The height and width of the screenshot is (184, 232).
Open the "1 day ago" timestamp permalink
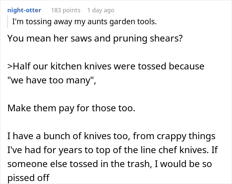pyautogui.click(x=100, y=10)
